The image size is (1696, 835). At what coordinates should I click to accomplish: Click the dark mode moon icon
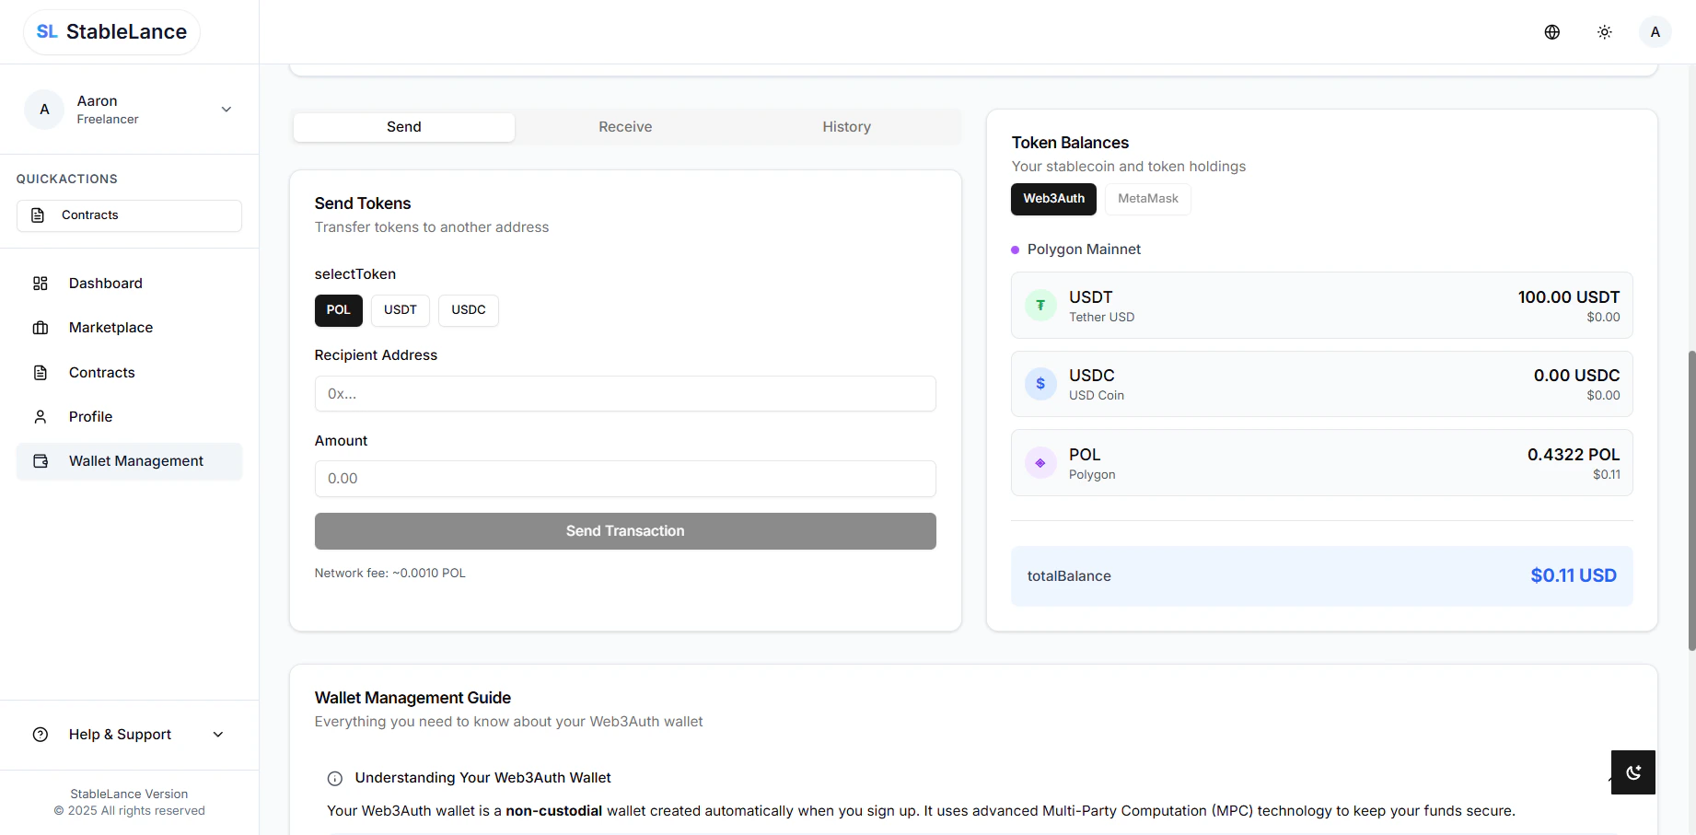(x=1632, y=772)
